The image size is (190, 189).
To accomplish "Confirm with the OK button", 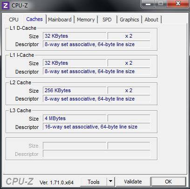I will tap(169, 182).
